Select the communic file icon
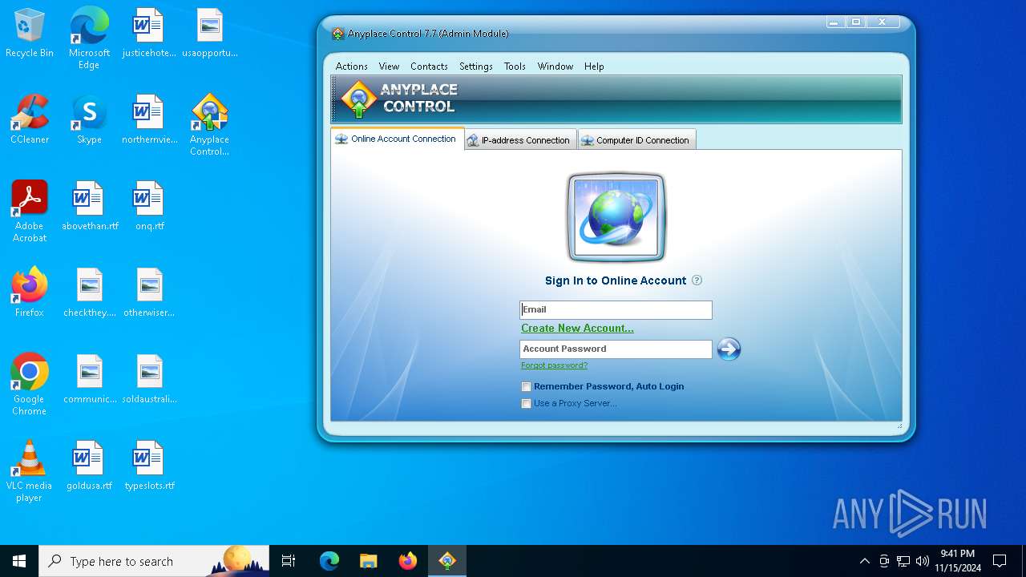The image size is (1026, 577). (x=90, y=379)
